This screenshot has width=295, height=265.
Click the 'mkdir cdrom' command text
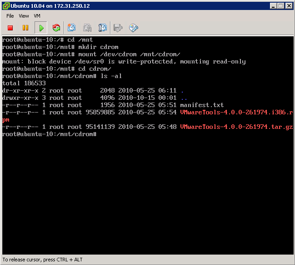point(98,47)
